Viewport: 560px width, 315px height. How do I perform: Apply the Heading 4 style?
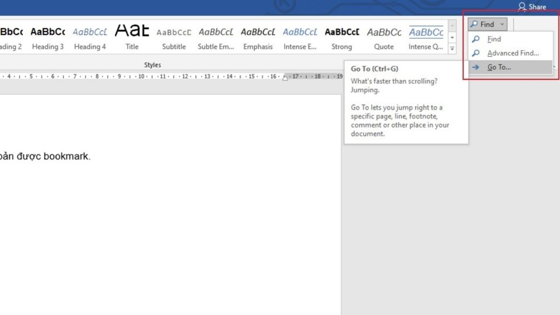90,38
